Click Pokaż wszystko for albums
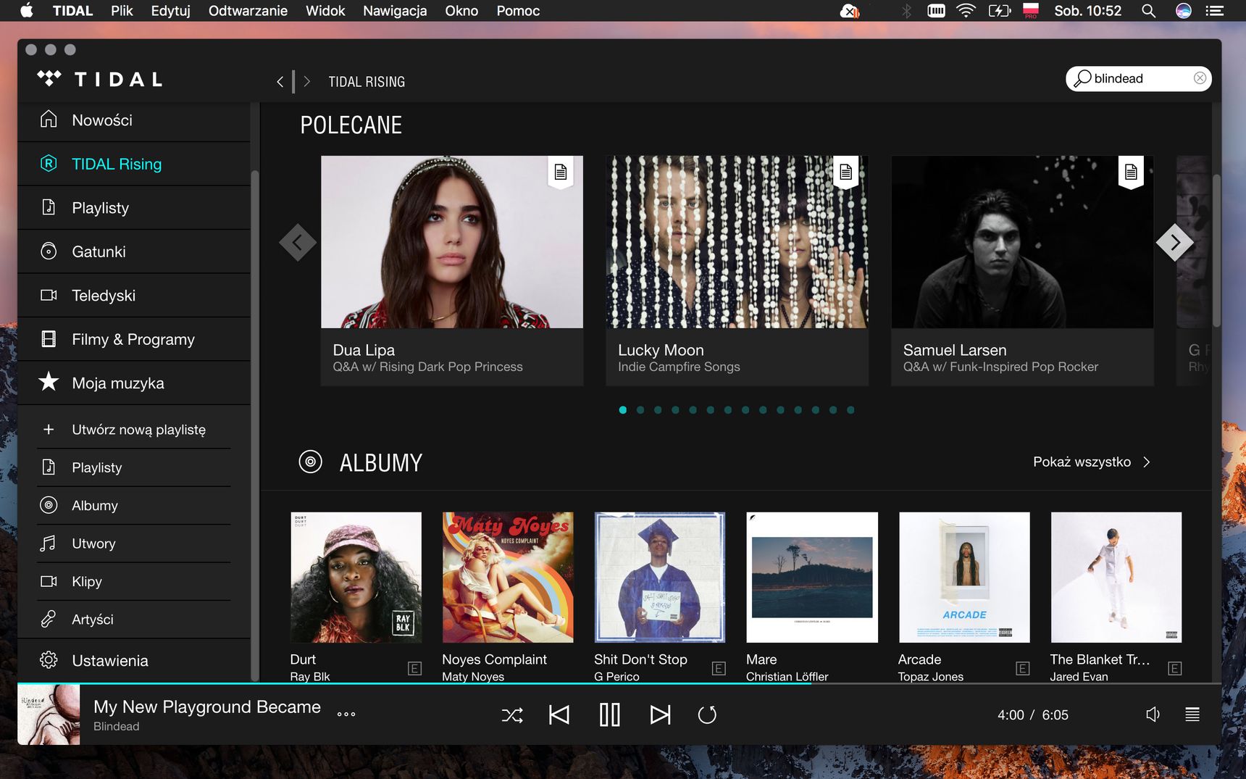Image resolution: width=1246 pixels, height=779 pixels. point(1082,462)
